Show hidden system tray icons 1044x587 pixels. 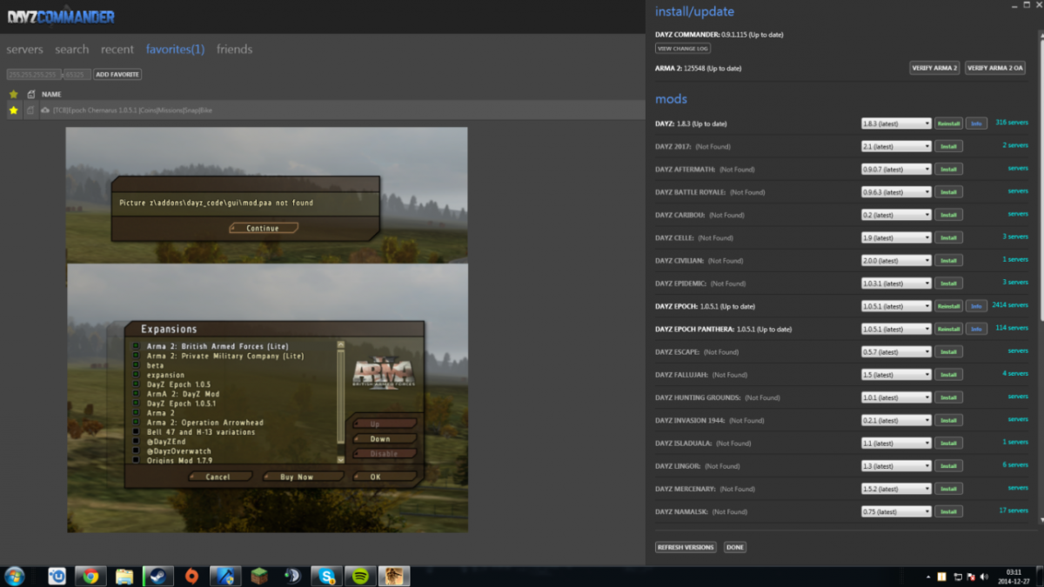928,577
